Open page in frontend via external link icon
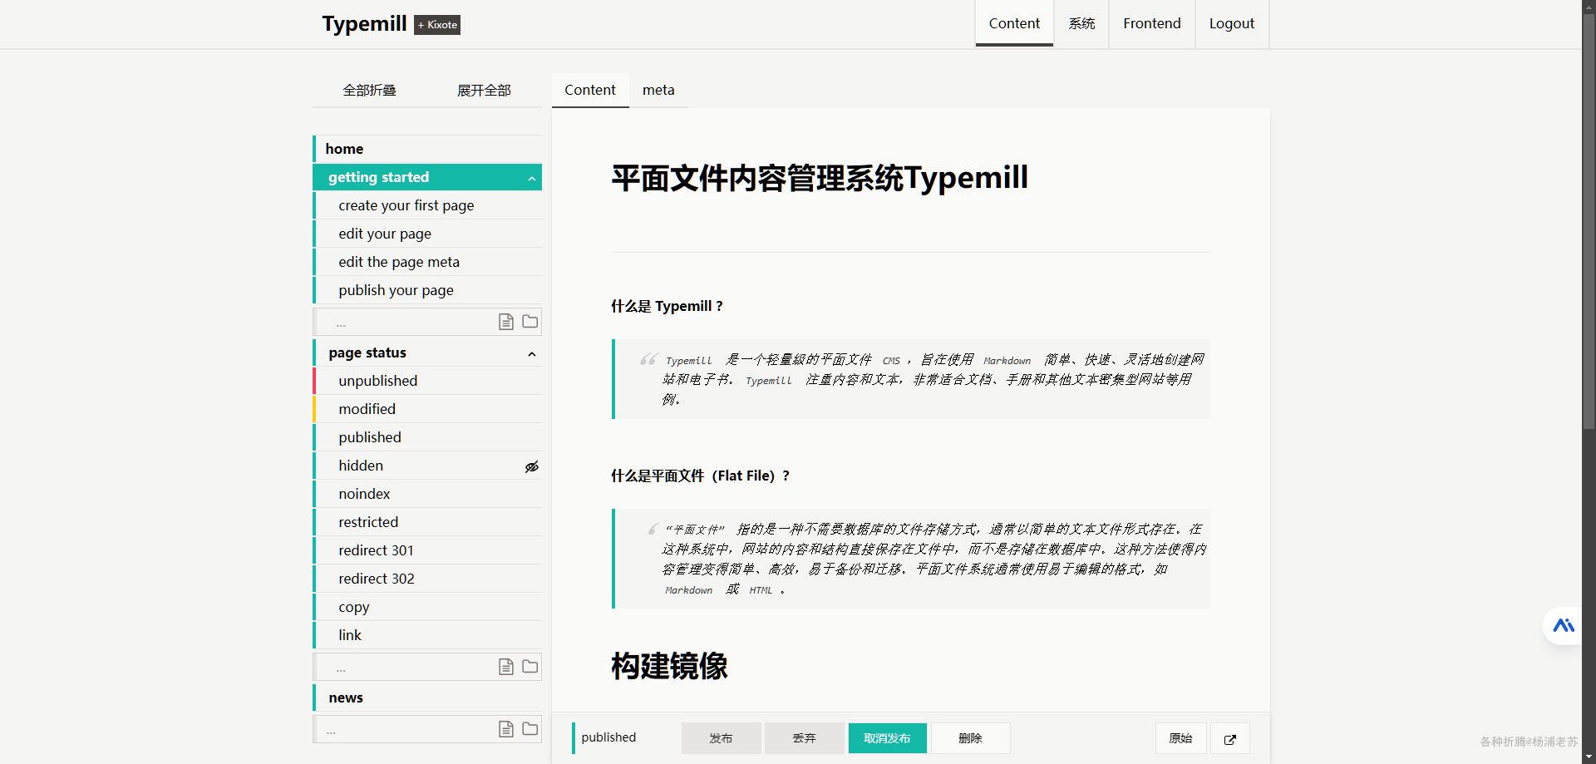This screenshot has width=1596, height=764. pyautogui.click(x=1230, y=738)
